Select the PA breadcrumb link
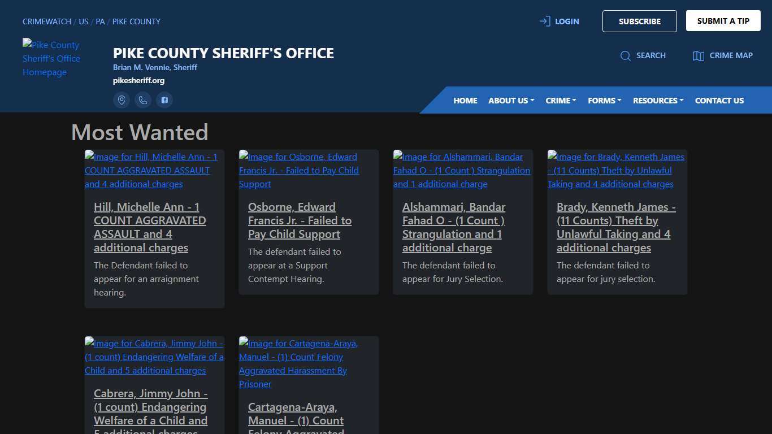 click(x=100, y=21)
